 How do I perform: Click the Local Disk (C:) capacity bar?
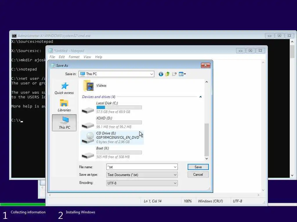[x=119, y=108]
